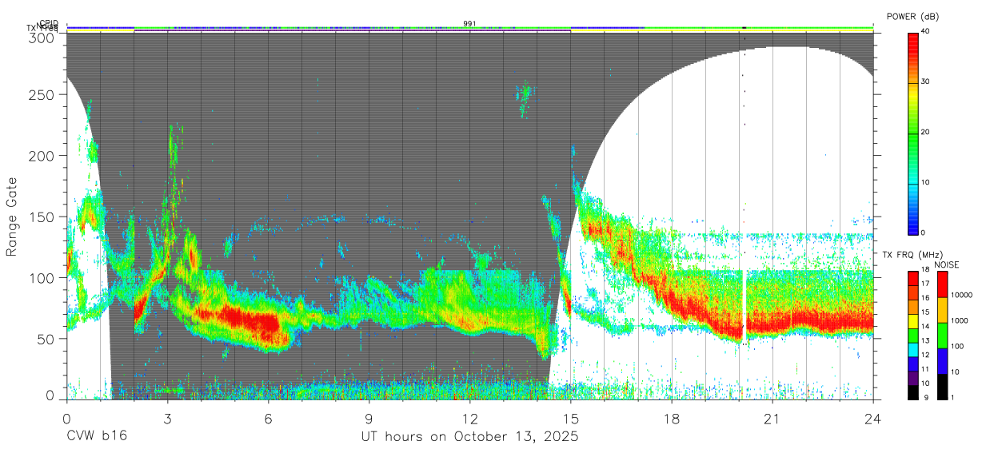Select the 20 label on the POWER scale
This screenshot has height=453, width=982.
tap(925, 133)
